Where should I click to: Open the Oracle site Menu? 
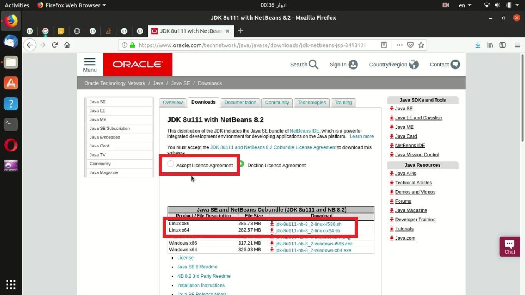(90, 65)
